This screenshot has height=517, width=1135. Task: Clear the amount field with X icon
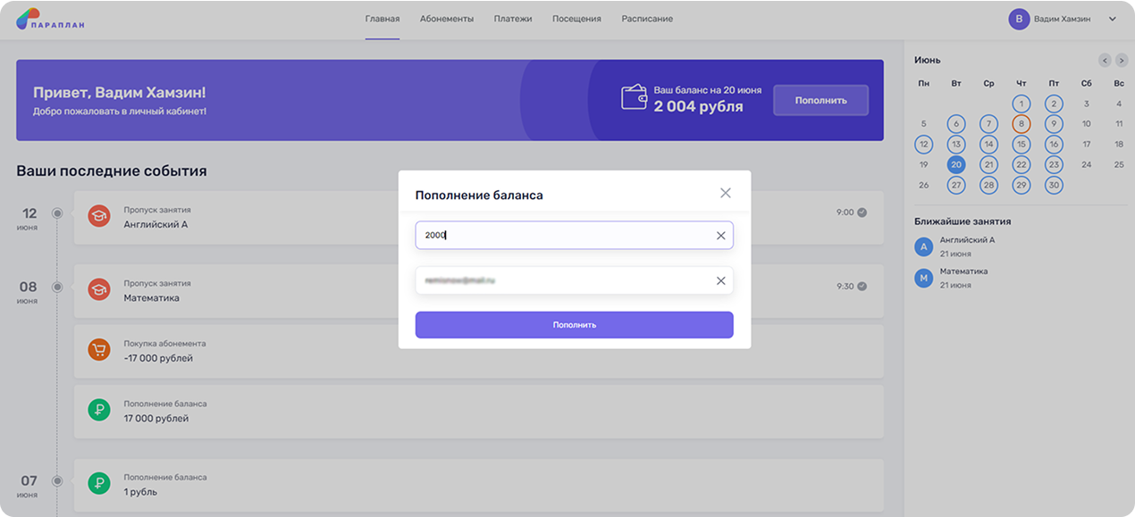pos(720,236)
